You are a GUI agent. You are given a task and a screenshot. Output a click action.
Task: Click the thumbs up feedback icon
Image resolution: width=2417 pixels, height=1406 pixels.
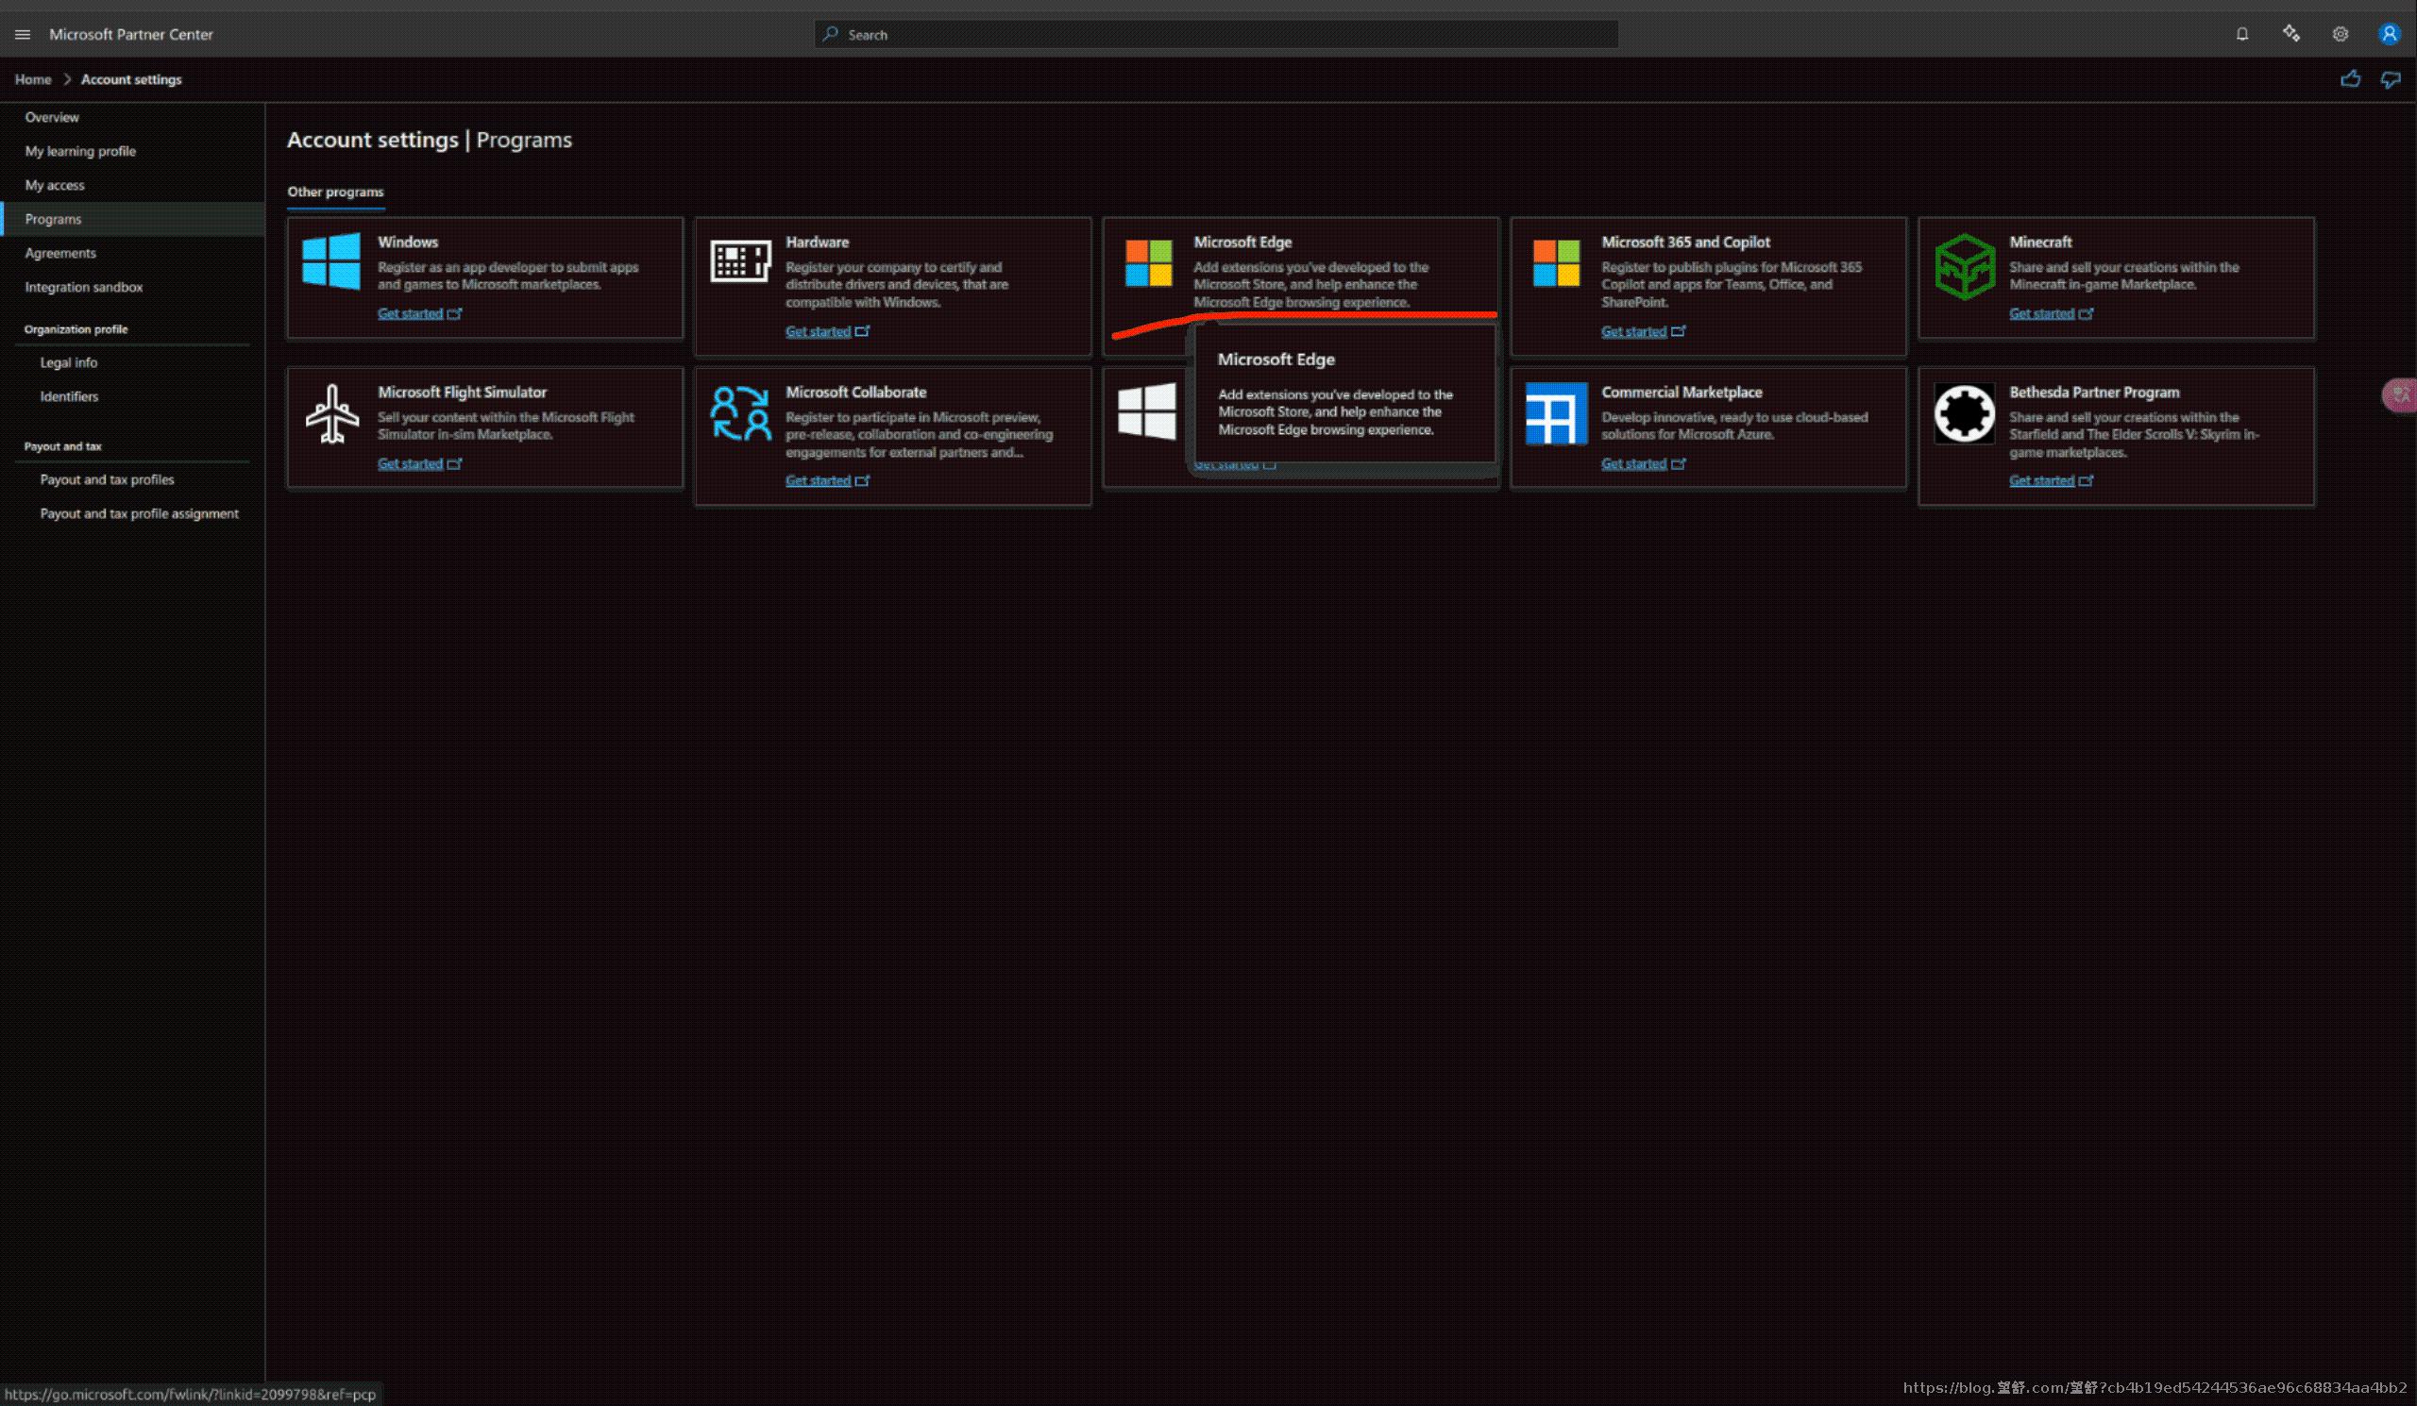[2350, 79]
